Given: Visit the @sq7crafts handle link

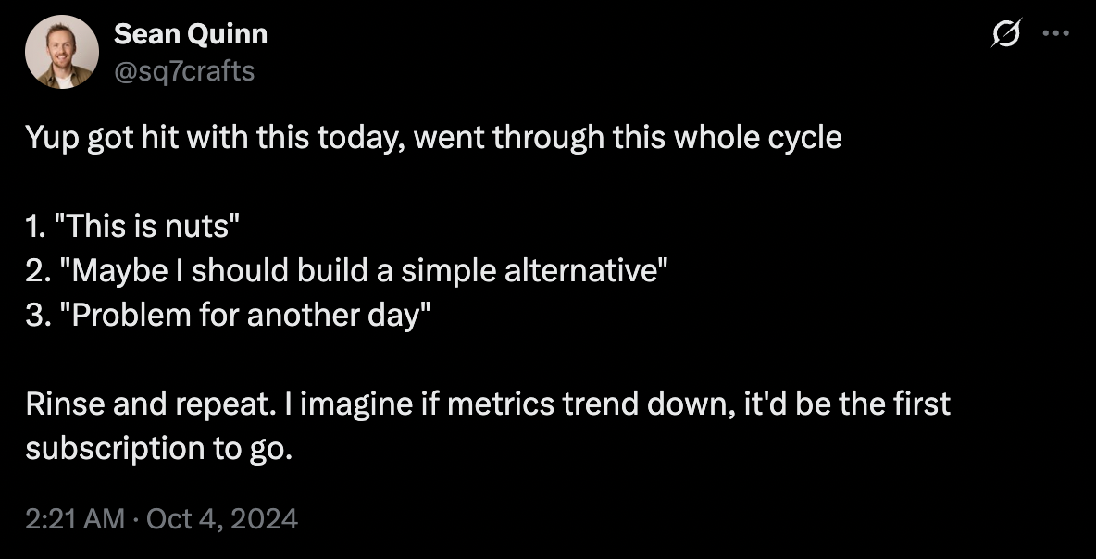Looking at the screenshot, I should (183, 69).
